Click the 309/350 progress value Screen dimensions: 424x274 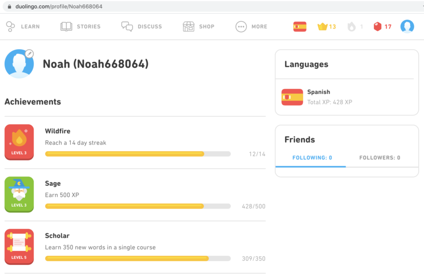[x=253, y=259]
